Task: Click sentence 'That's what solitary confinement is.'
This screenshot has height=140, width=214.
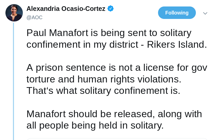Action: (x=103, y=91)
